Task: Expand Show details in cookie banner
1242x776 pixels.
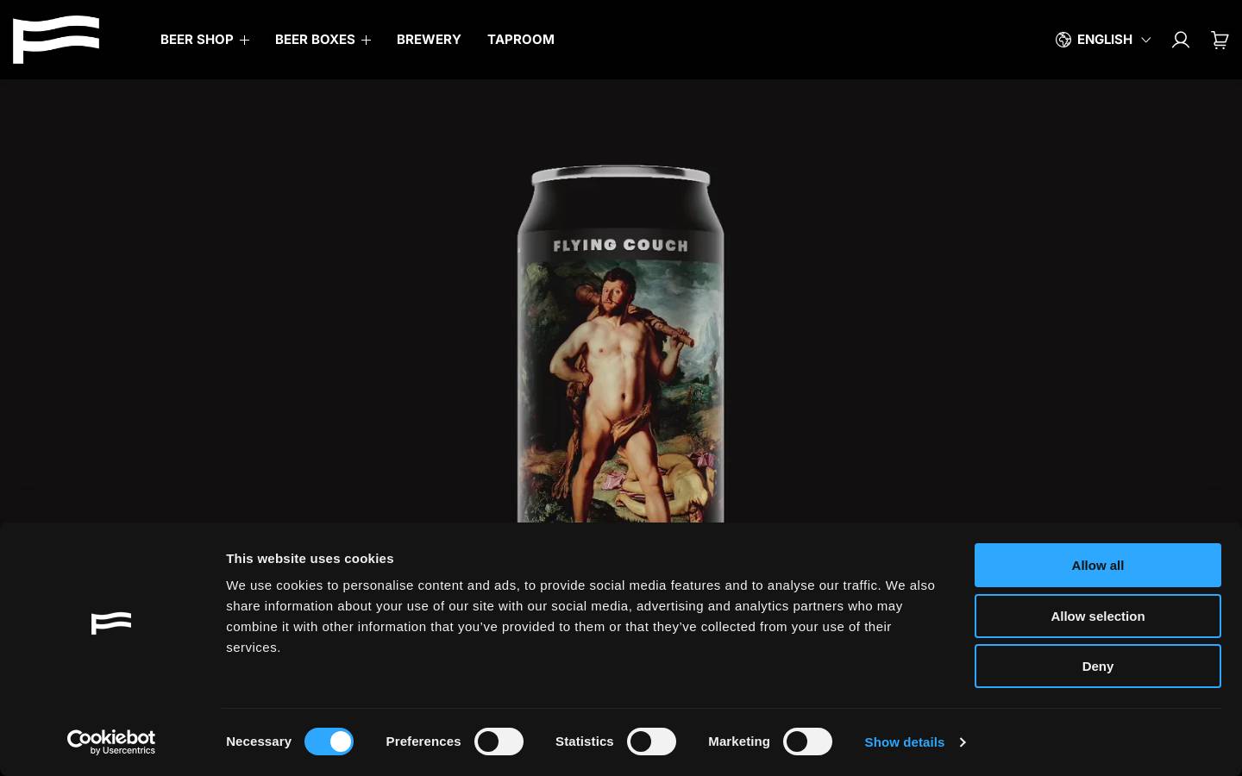Action: point(915,742)
